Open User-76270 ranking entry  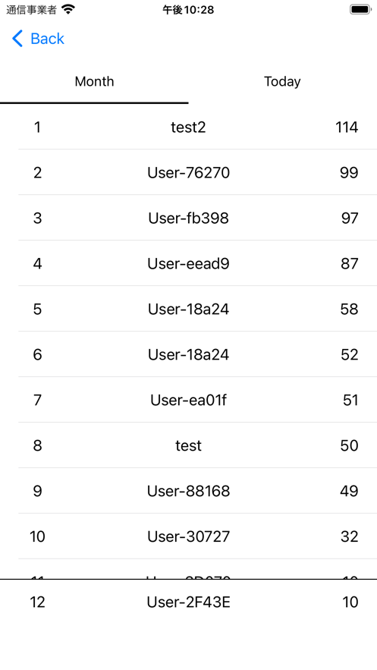click(x=188, y=172)
